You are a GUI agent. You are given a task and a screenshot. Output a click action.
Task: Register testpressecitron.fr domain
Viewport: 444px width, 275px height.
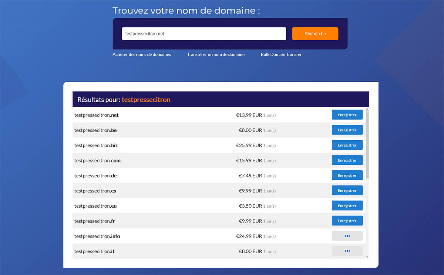[347, 221]
